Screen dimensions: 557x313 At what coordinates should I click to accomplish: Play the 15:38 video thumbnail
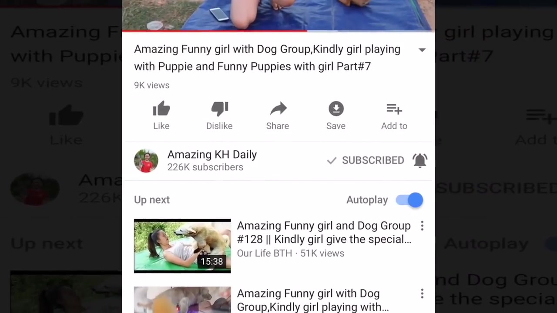coord(182,246)
